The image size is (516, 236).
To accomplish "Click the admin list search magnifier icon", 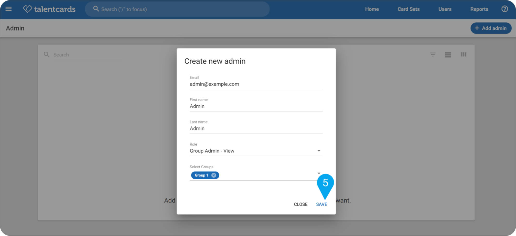I will (46, 54).
